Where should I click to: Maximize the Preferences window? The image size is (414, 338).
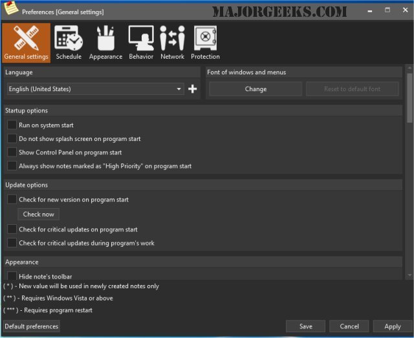[387, 10]
